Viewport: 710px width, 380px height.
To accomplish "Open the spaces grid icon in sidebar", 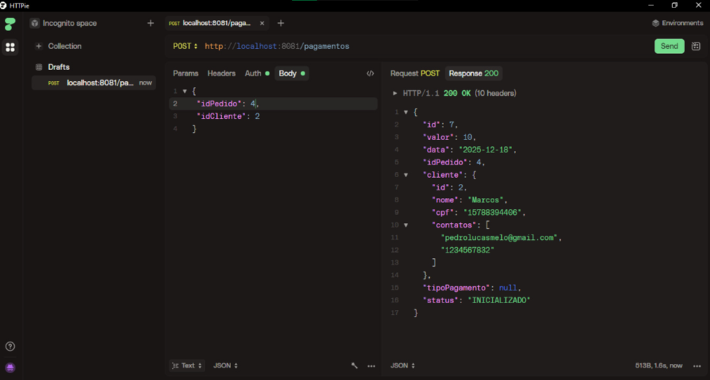I will (x=10, y=47).
